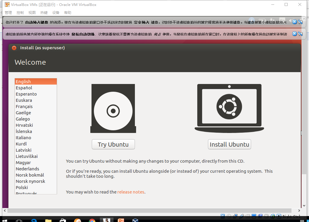Open the 视图 menu

pyautogui.click(x=32, y=12)
